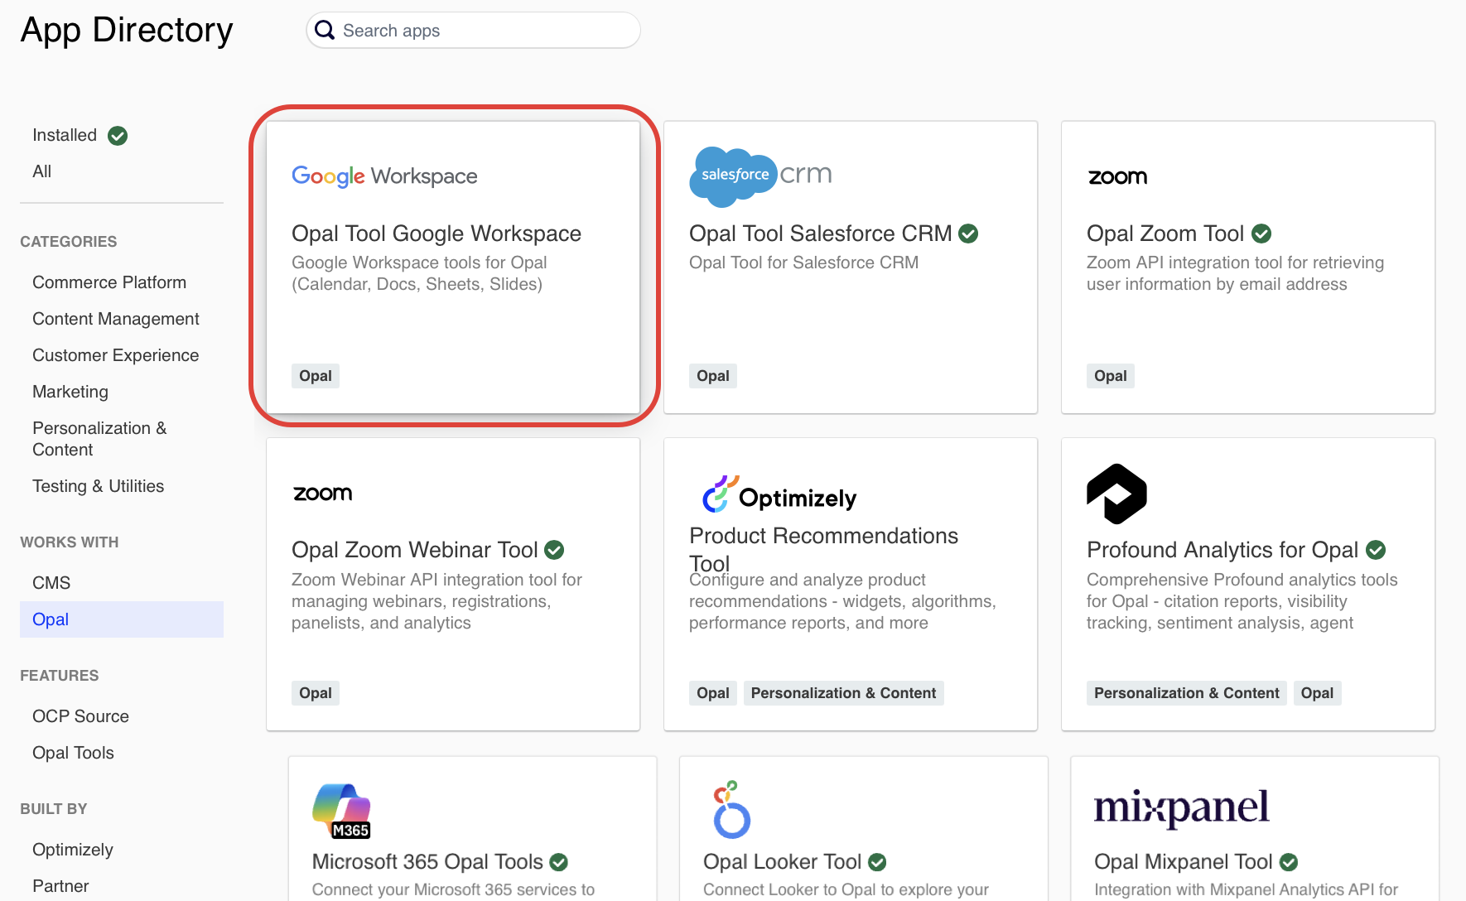This screenshot has height=901, width=1466.
Task: Open Opal Tool Google Workspace title
Action: (436, 234)
